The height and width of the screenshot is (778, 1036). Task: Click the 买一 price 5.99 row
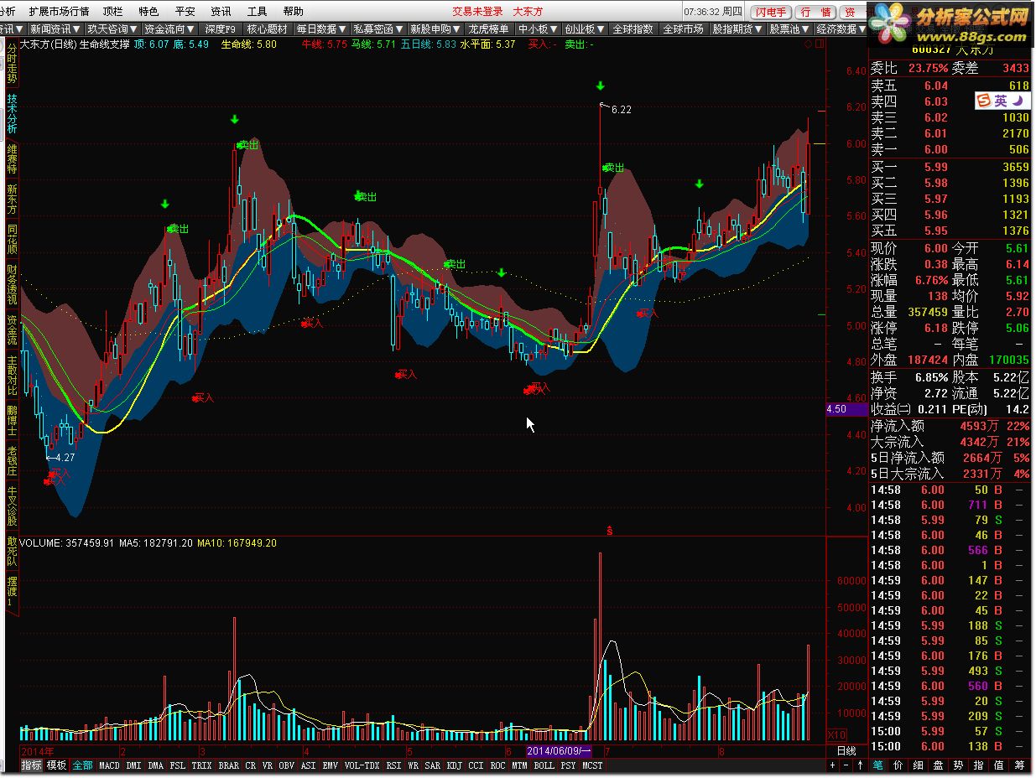click(x=950, y=167)
